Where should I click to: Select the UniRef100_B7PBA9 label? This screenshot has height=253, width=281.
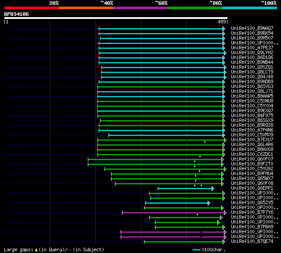pos(252,227)
